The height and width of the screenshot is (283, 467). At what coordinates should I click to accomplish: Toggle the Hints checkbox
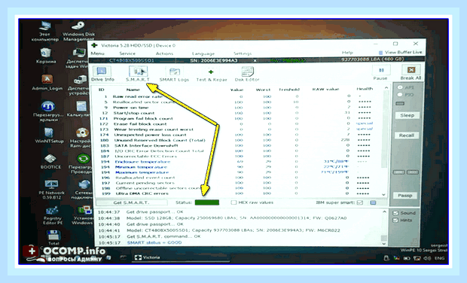395,221
